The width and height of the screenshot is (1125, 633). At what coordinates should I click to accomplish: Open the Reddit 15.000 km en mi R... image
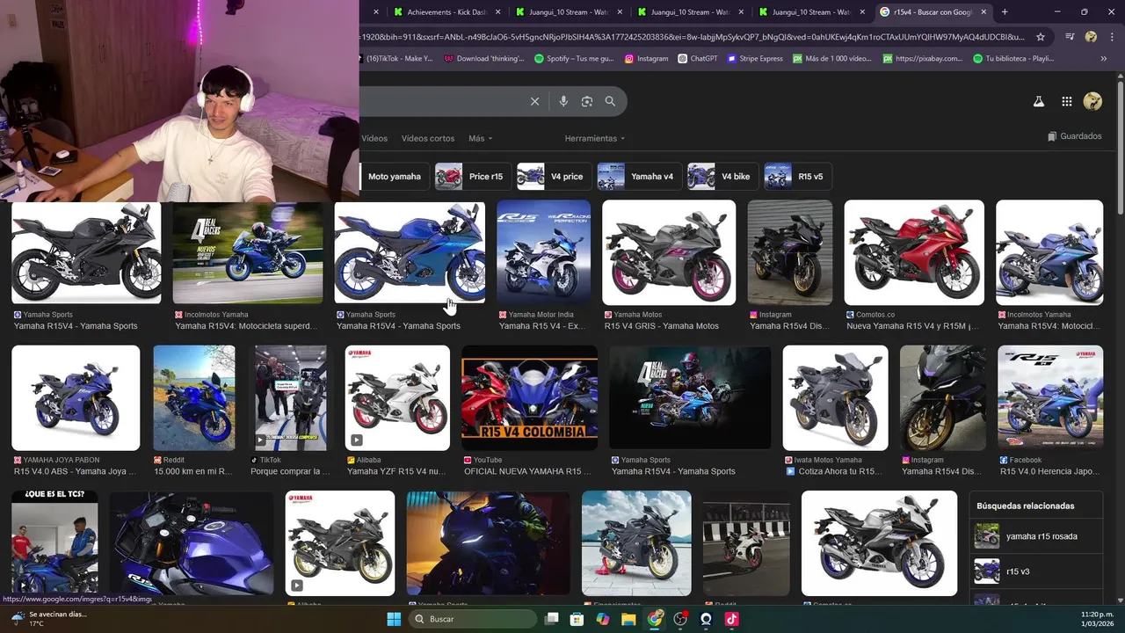coord(194,397)
